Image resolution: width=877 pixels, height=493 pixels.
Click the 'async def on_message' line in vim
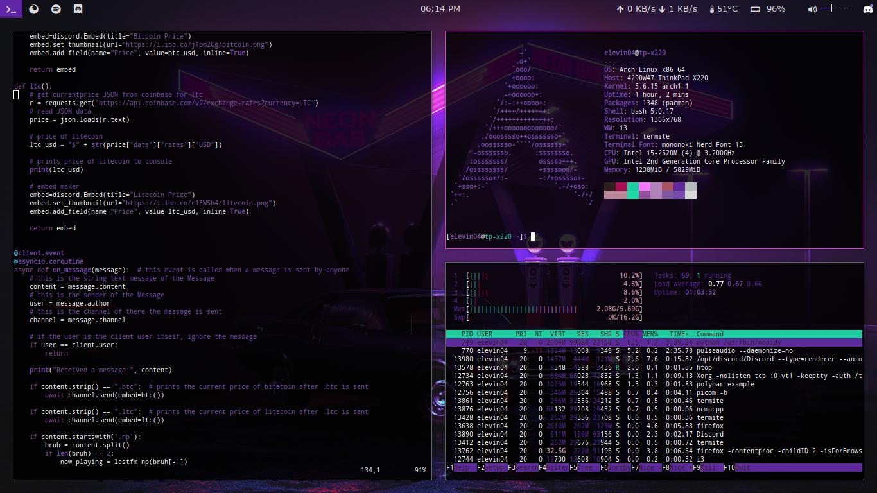tap(182, 270)
